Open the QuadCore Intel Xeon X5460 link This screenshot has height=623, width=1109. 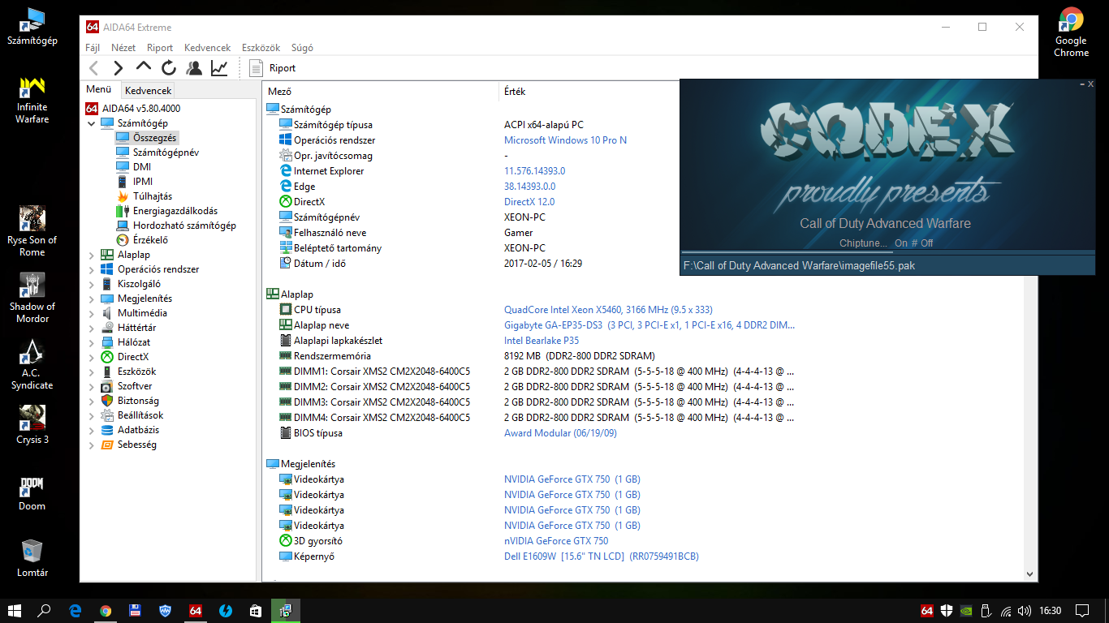pos(608,310)
